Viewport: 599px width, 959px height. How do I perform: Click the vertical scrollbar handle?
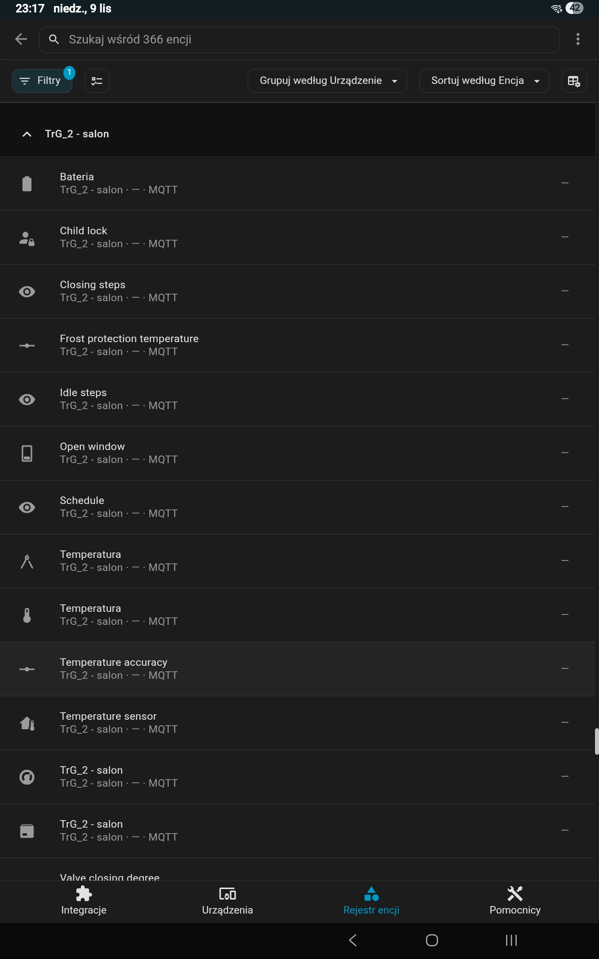(597, 741)
